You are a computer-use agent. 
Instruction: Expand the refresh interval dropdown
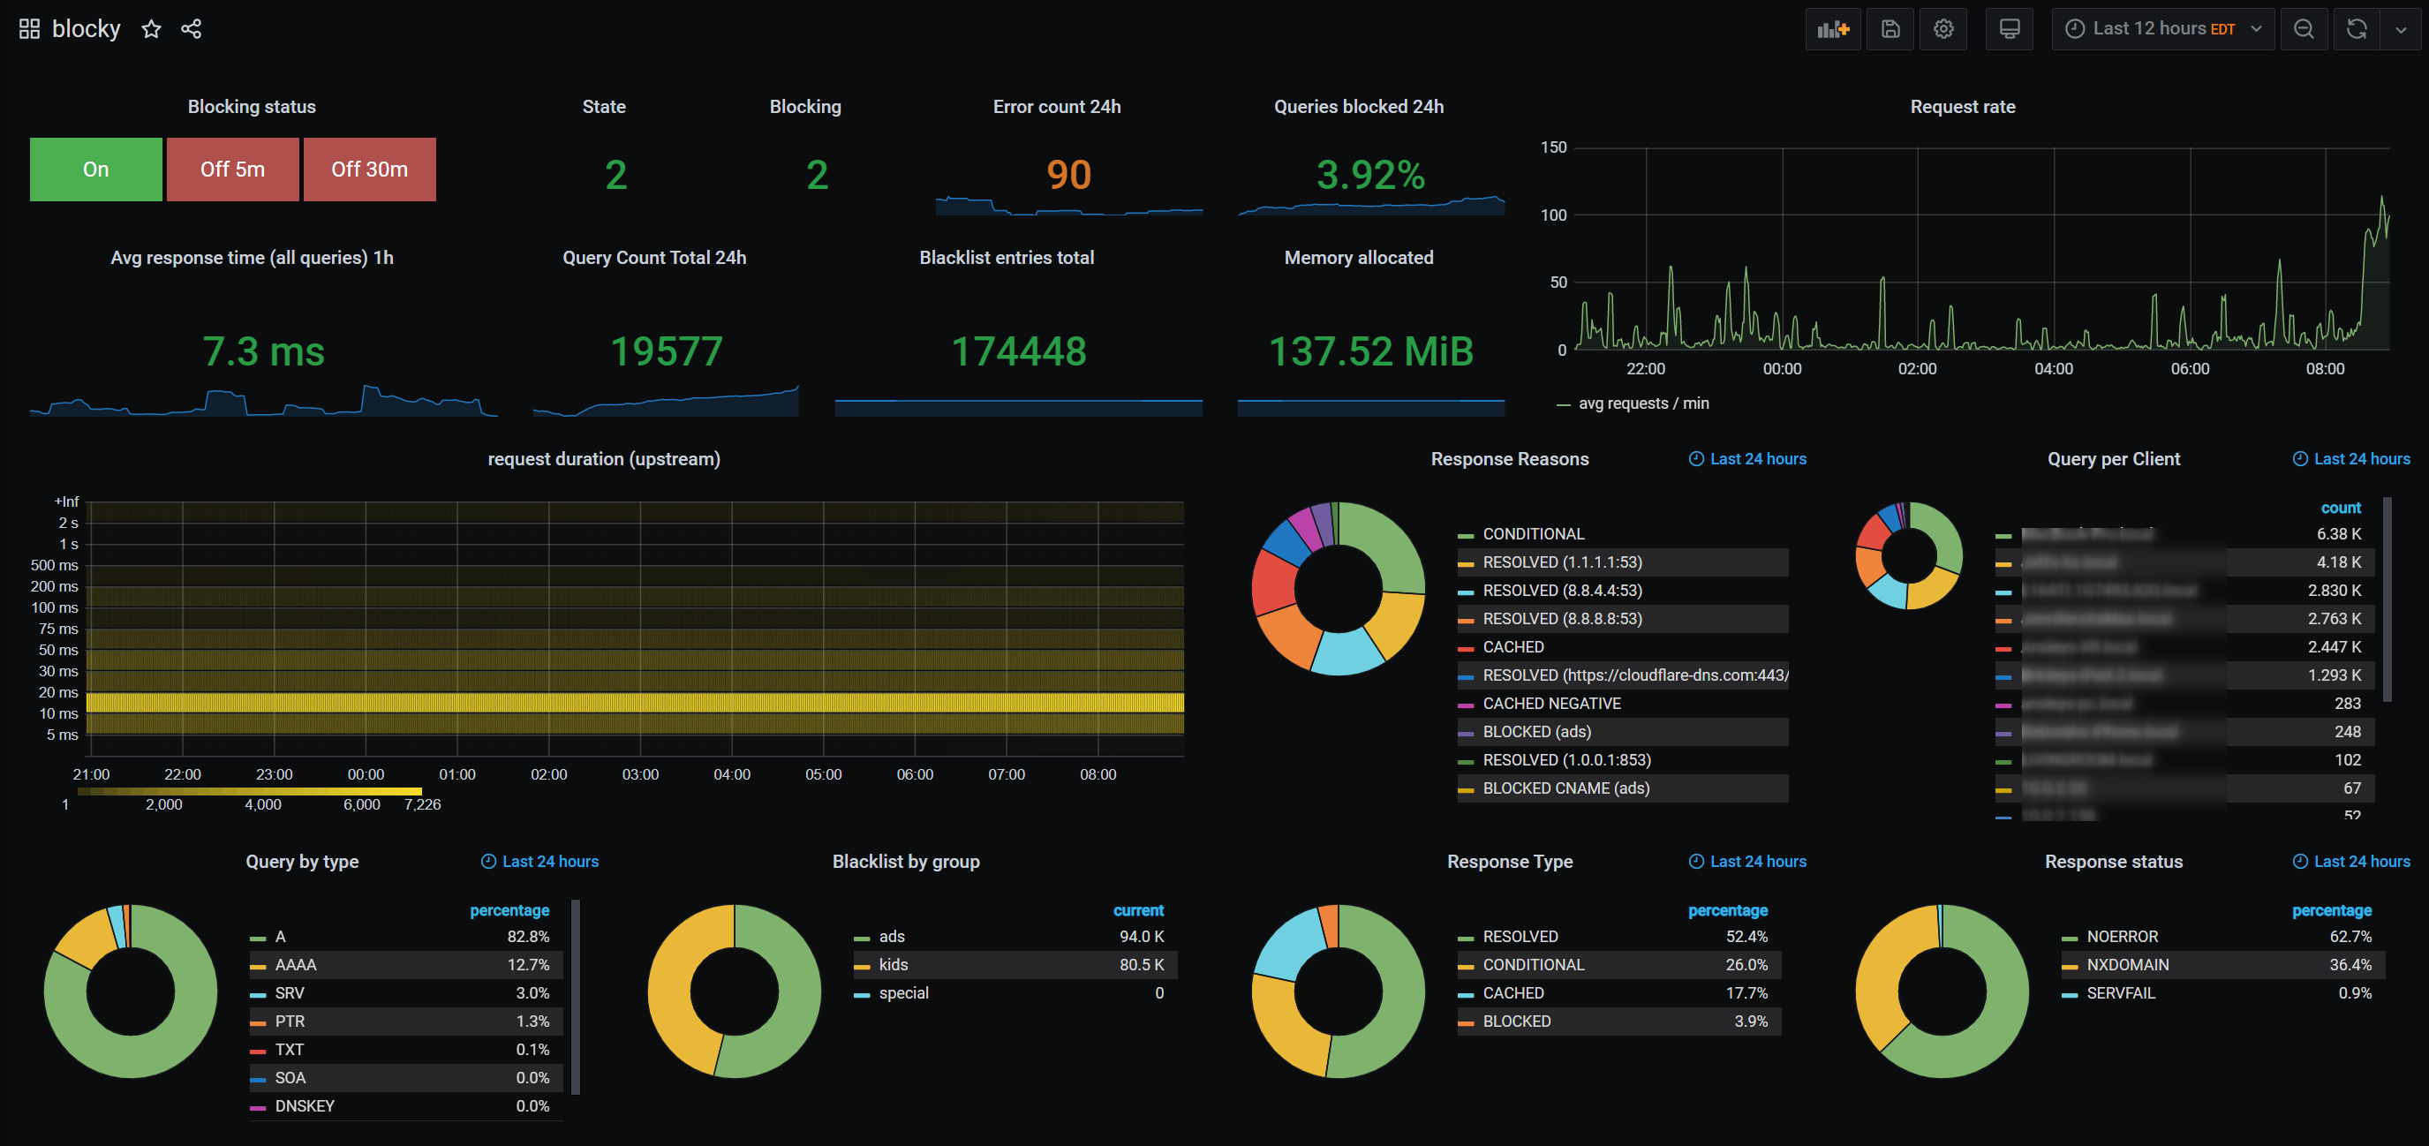pos(2400,29)
